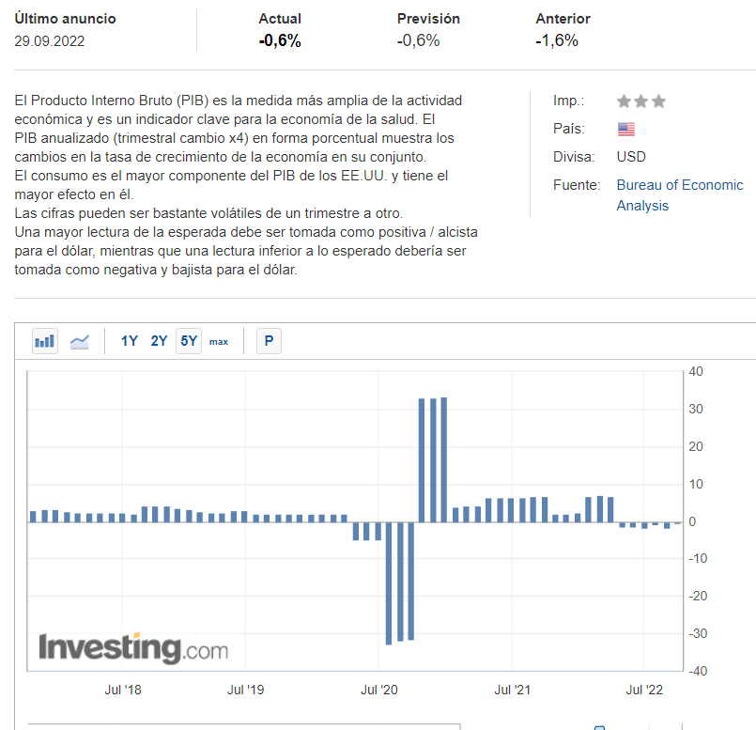Click the Investing.com watermark logo

[132, 648]
